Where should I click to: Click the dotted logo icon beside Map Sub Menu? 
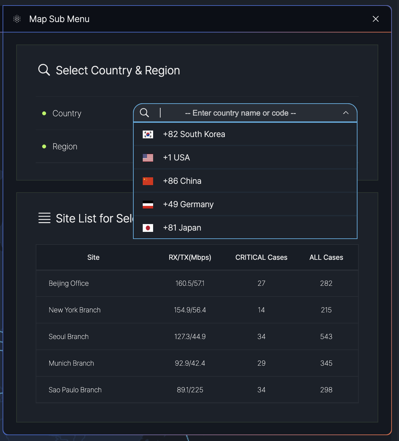pos(17,19)
